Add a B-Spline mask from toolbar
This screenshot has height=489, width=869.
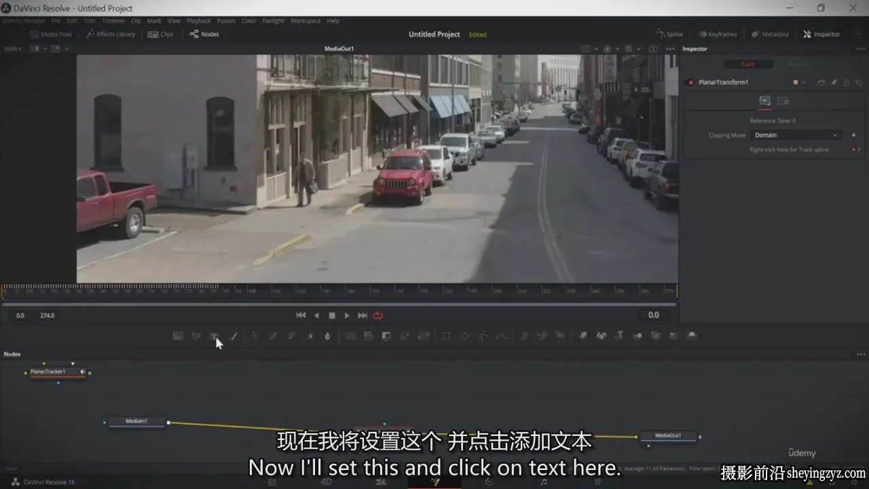pyautogui.click(x=500, y=336)
